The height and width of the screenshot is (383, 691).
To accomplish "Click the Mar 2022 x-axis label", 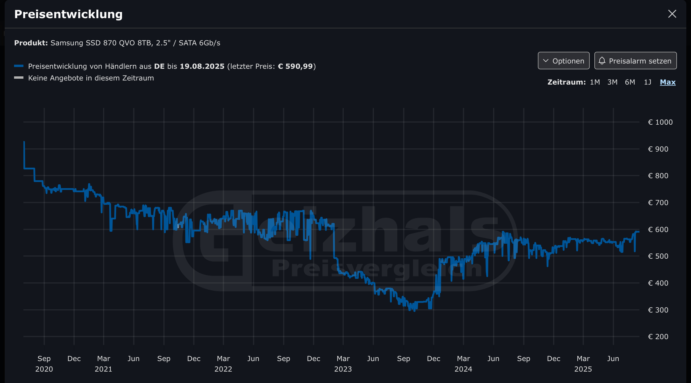I will 223,364.
